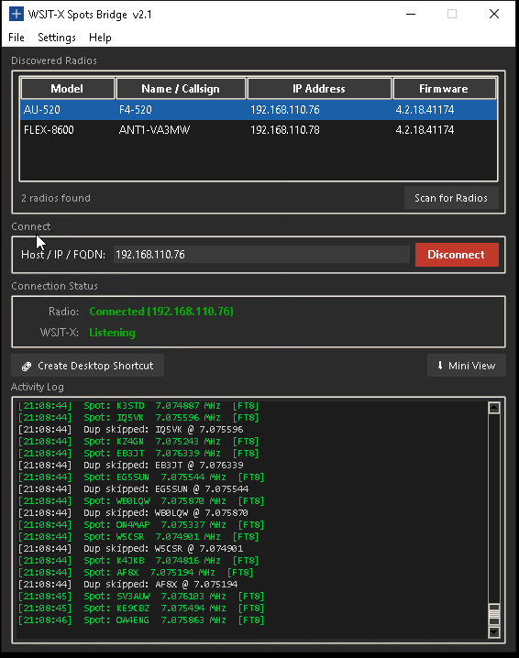Switch to Mini View
Screen dimensions: 519x658
pyautogui.click(x=466, y=366)
